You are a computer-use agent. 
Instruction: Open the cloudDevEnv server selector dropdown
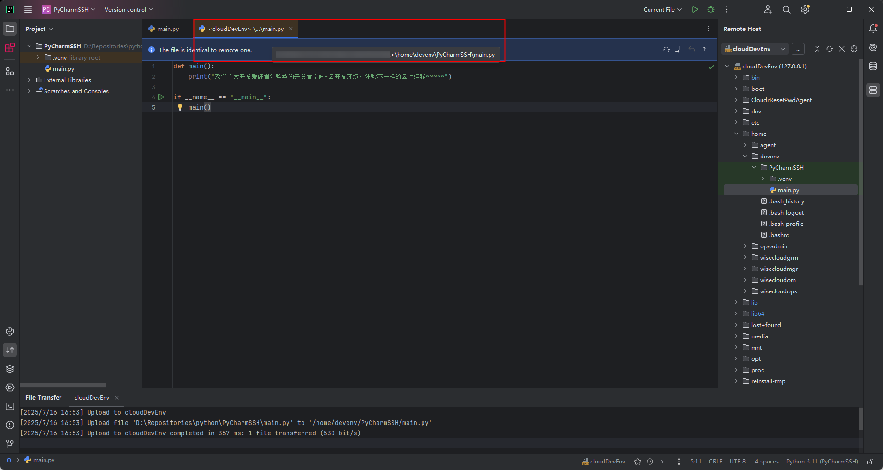click(782, 49)
